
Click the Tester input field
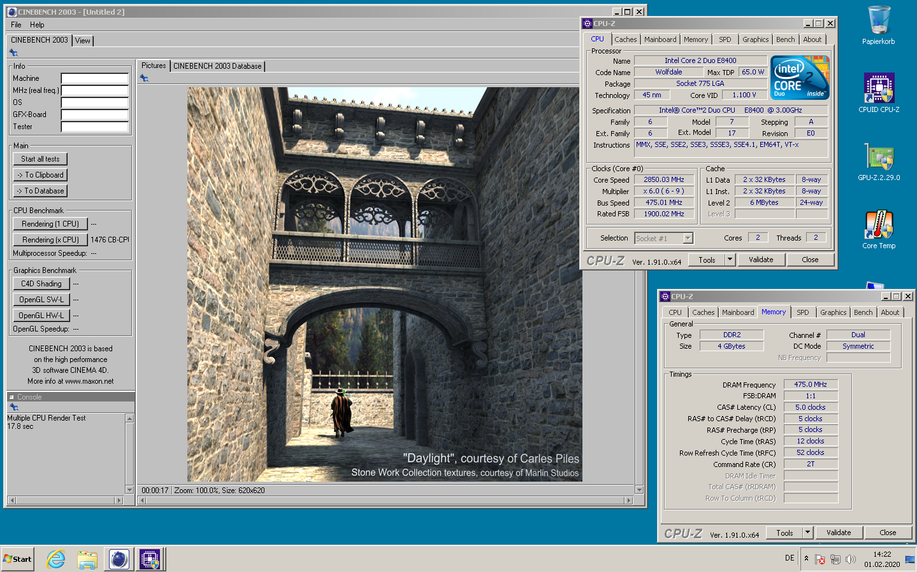95,127
